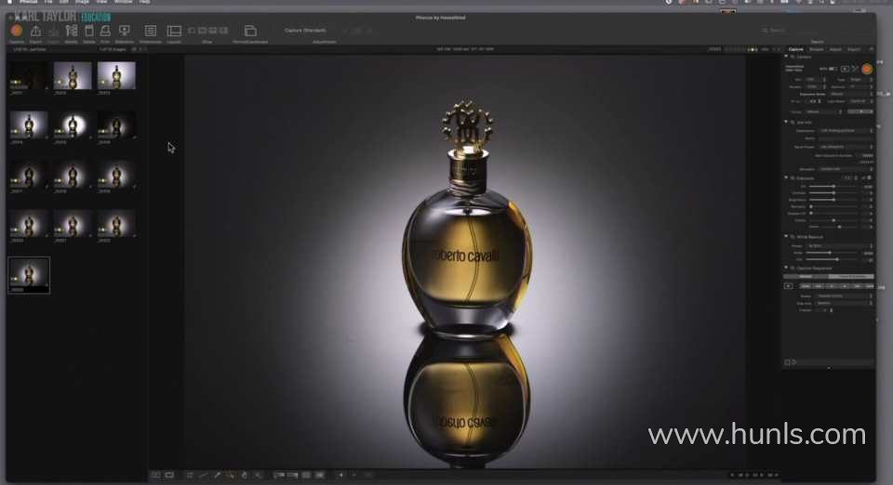
Task: Collapse the Exposure section triangle
Action: pyautogui.click(x=787, y=178)
